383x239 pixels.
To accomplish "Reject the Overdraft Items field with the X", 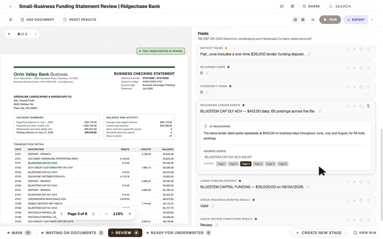I will click(354, 87).
